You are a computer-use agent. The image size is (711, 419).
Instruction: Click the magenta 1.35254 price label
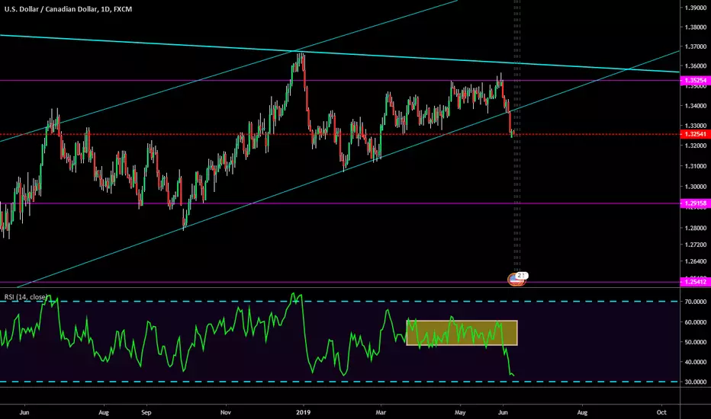(696, 81)
